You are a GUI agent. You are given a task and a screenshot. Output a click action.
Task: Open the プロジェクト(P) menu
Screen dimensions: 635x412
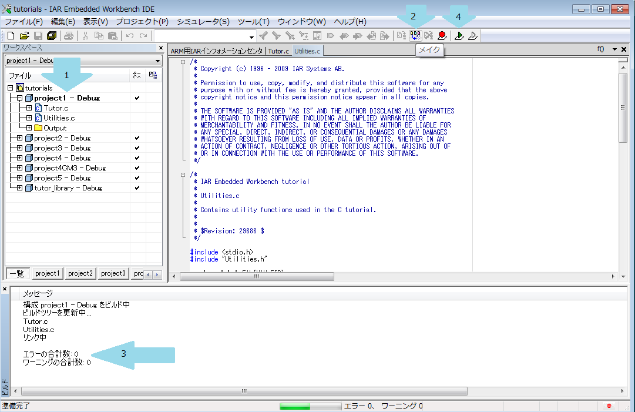coord(142,21)
